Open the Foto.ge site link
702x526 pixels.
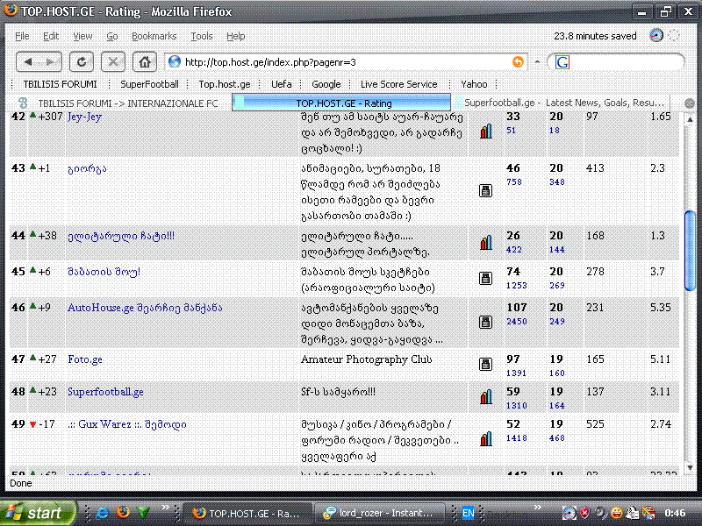click(x=85, y=359)
